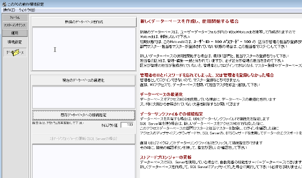Click the line beginning Moto.mdbは、削除しないで下さい
Image resolution: width=302 pixels, height=178 pixels.
click(x=165, y=37)
